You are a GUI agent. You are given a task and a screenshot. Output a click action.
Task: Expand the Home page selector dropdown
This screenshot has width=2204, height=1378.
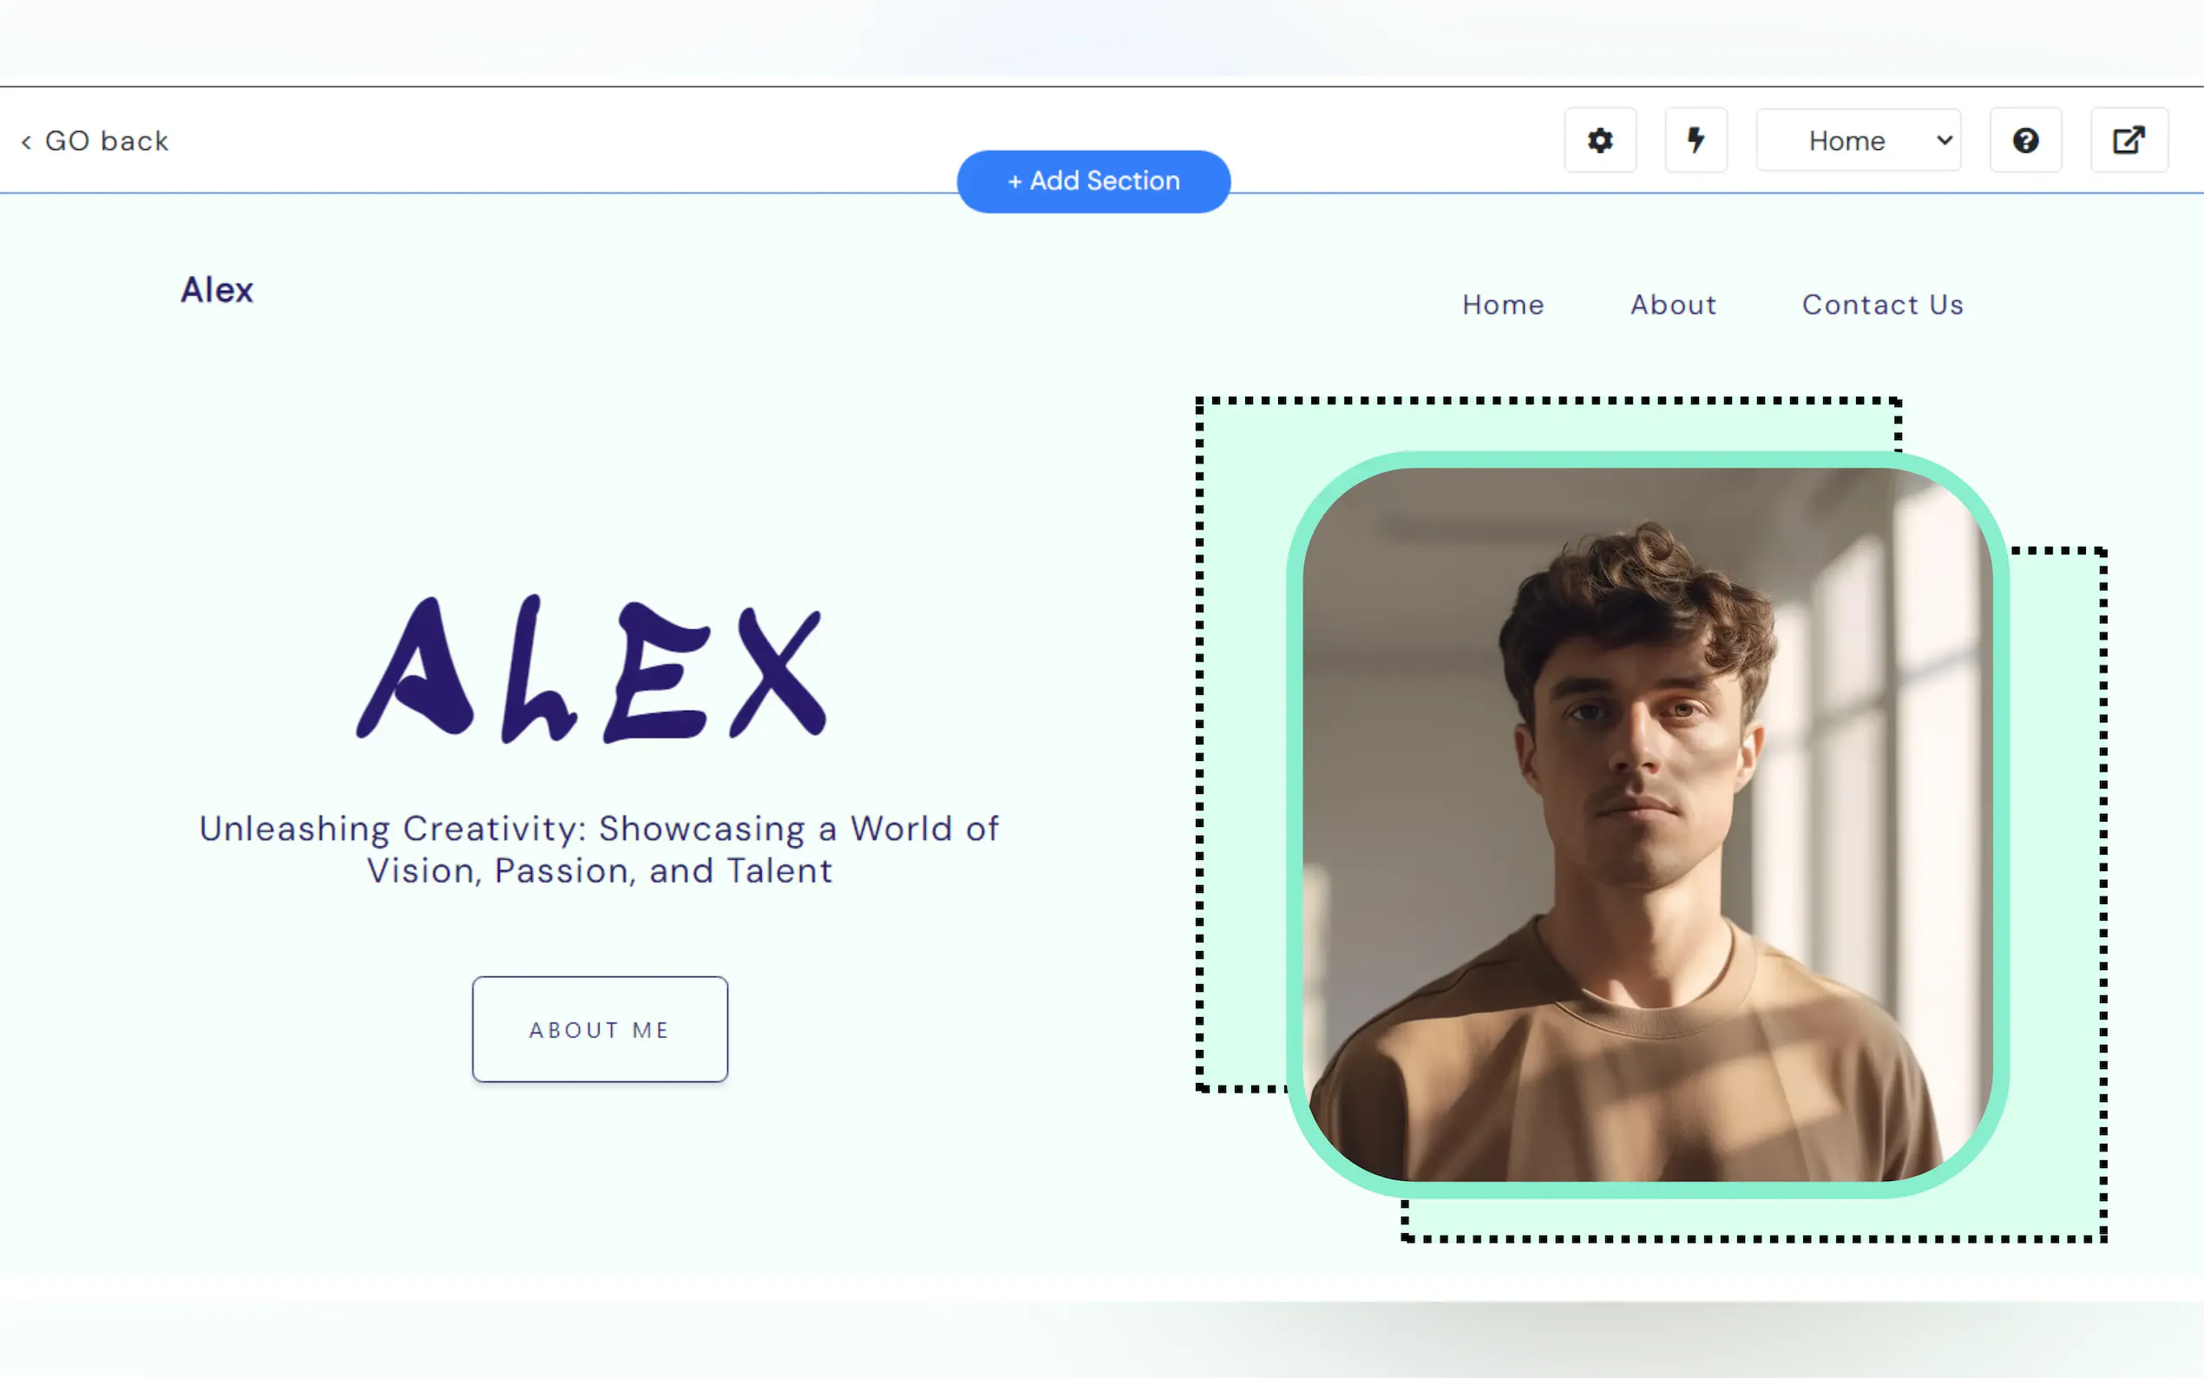tap(1859, 141)
